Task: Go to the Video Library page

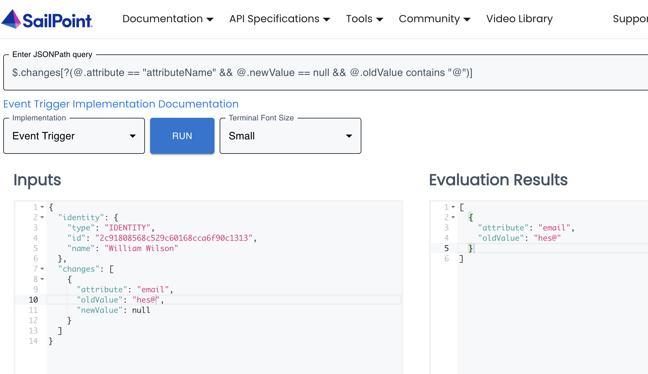Action: point(519,19)
